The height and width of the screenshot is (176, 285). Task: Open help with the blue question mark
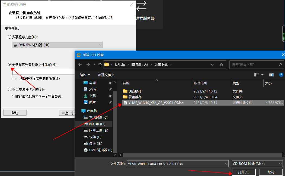[x=281, y=75]
